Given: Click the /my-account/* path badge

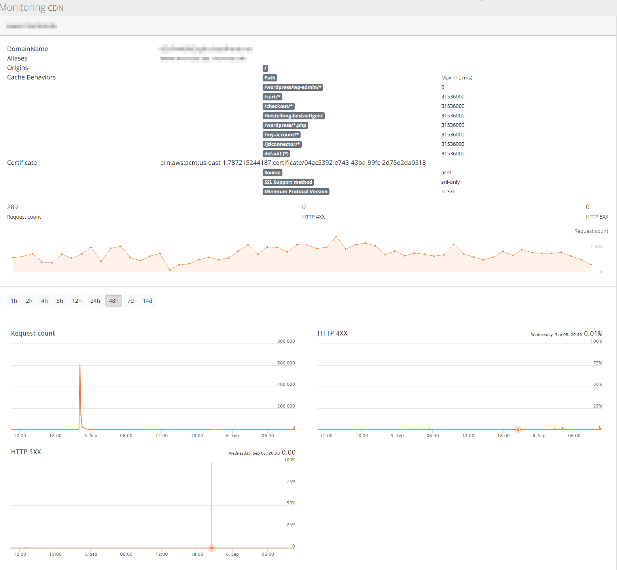Looking at the screenshot, I should tap(282, 135).
